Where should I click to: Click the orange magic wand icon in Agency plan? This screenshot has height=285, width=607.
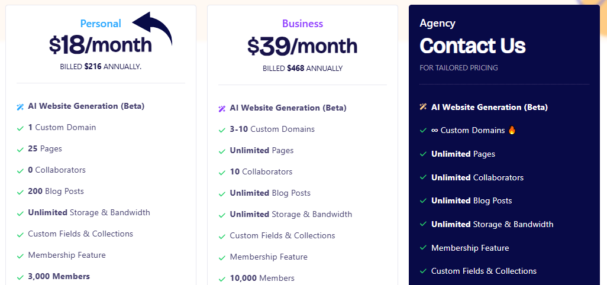[x=423, y=107]
